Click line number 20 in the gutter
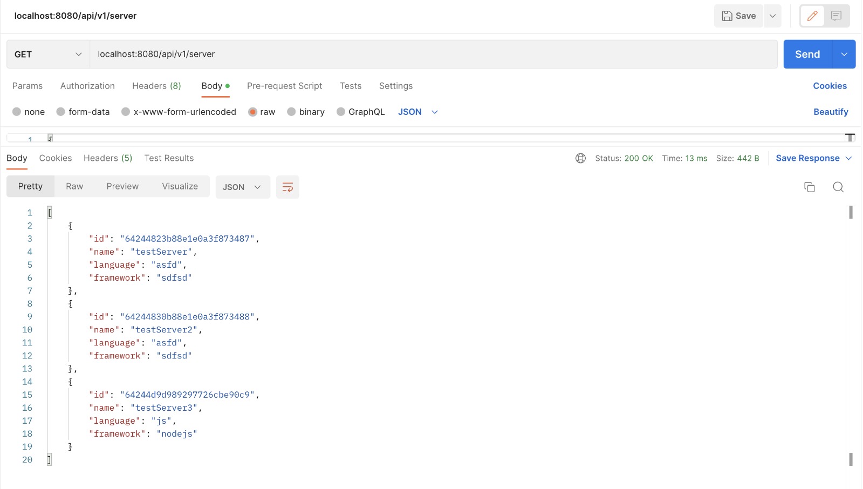This screenshot has width=863, height=489. [27, 460]
